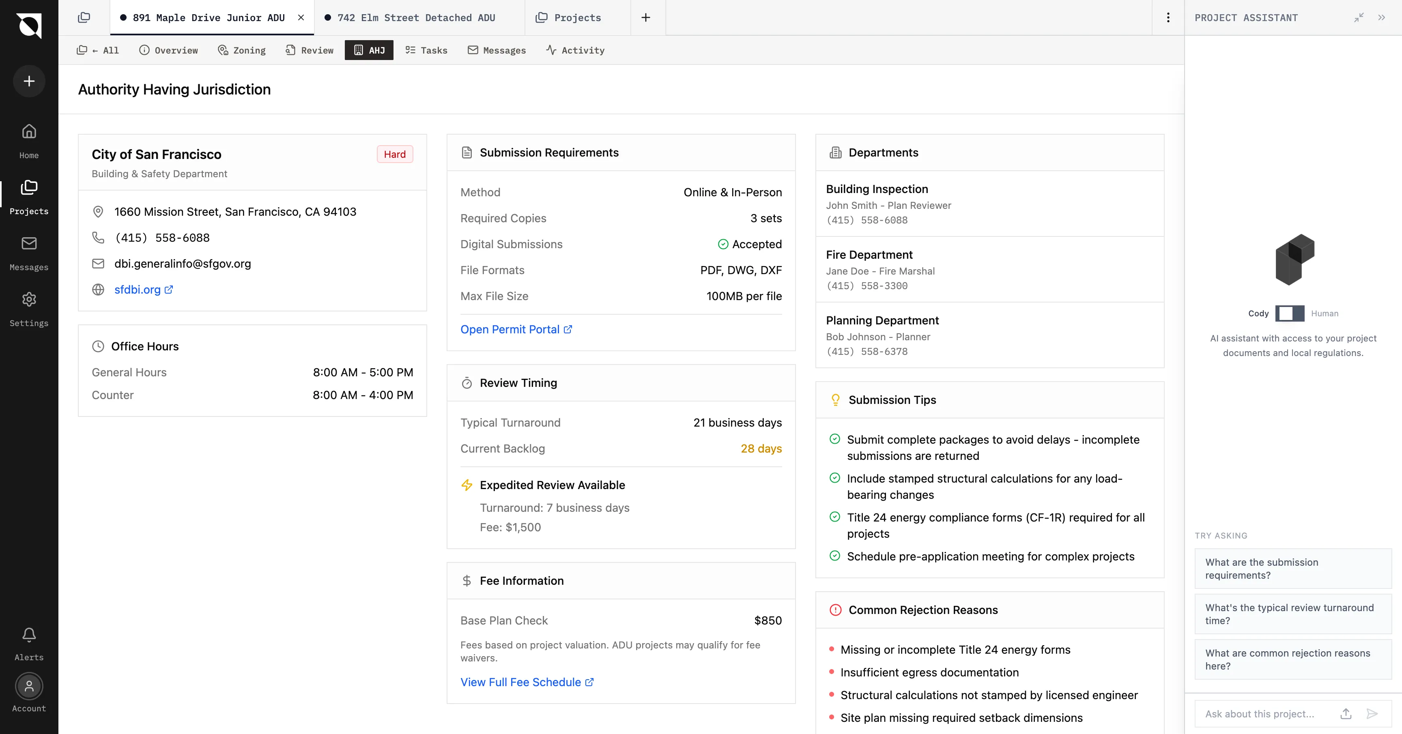Click the create new plus button in sidebar
The width and height of the screenshot is (1402, 734).
29,81
